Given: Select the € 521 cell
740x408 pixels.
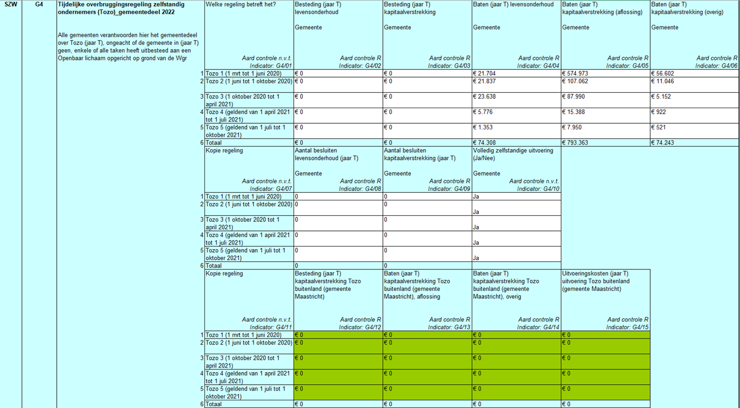Looking at the screenshot, I should click(x=695, y=130).
